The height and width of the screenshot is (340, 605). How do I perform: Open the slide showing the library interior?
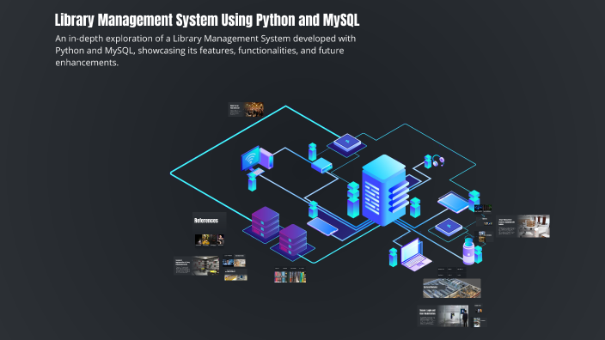[x=197, y=265]
